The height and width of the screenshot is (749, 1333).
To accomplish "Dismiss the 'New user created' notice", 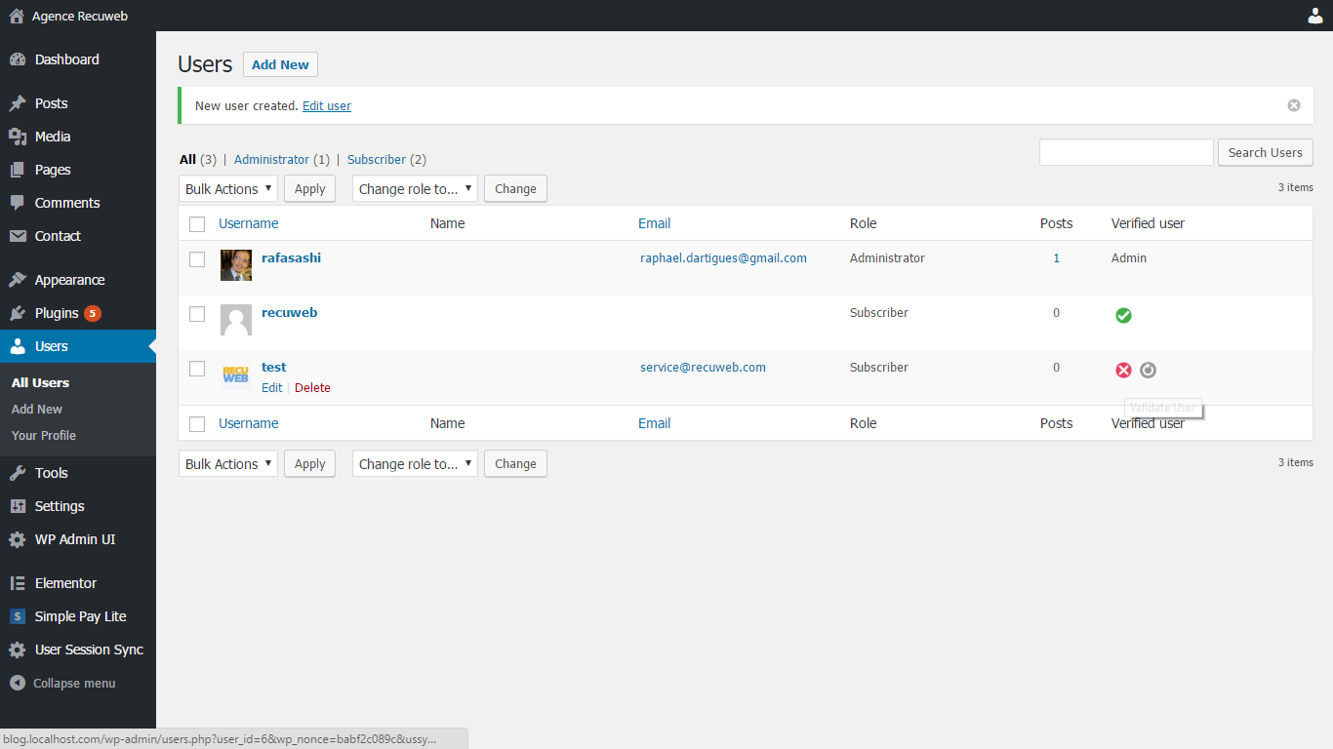I will (1294, 105).
